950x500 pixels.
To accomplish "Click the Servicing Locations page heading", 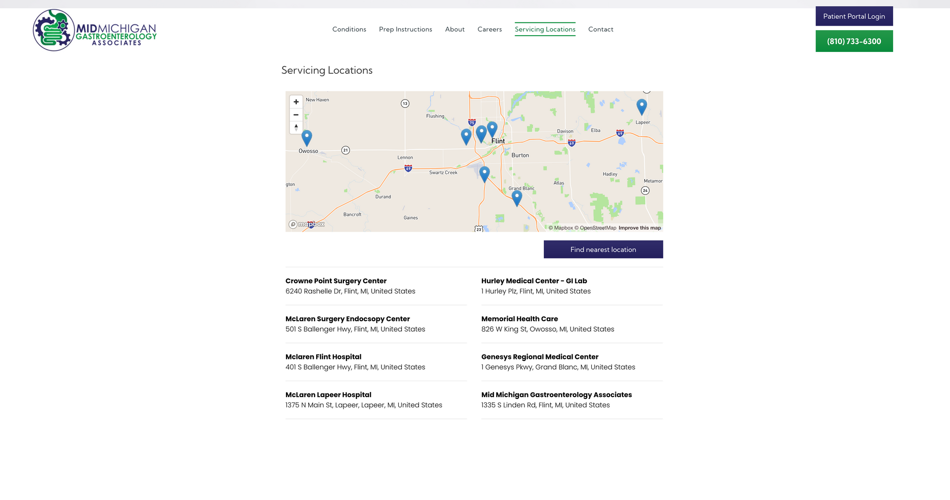I will coord(327,70).
